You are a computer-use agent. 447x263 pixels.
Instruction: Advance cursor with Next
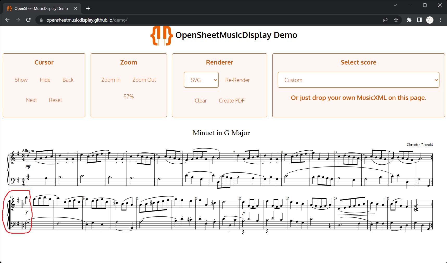(x=31, y=100)
